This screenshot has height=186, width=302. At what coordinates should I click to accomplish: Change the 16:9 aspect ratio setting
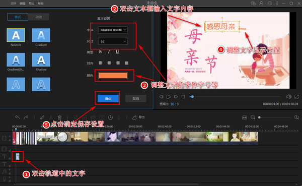174,104
